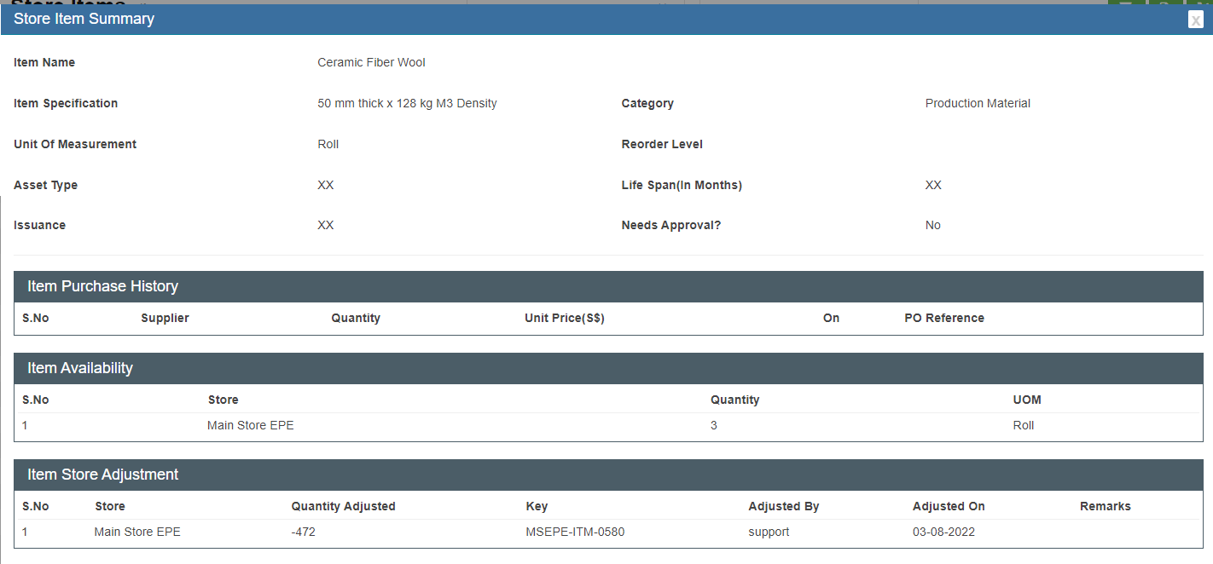Select the Unit Price(S$) column header
This screenshot has height=564, width=1213.
(564, 318)
